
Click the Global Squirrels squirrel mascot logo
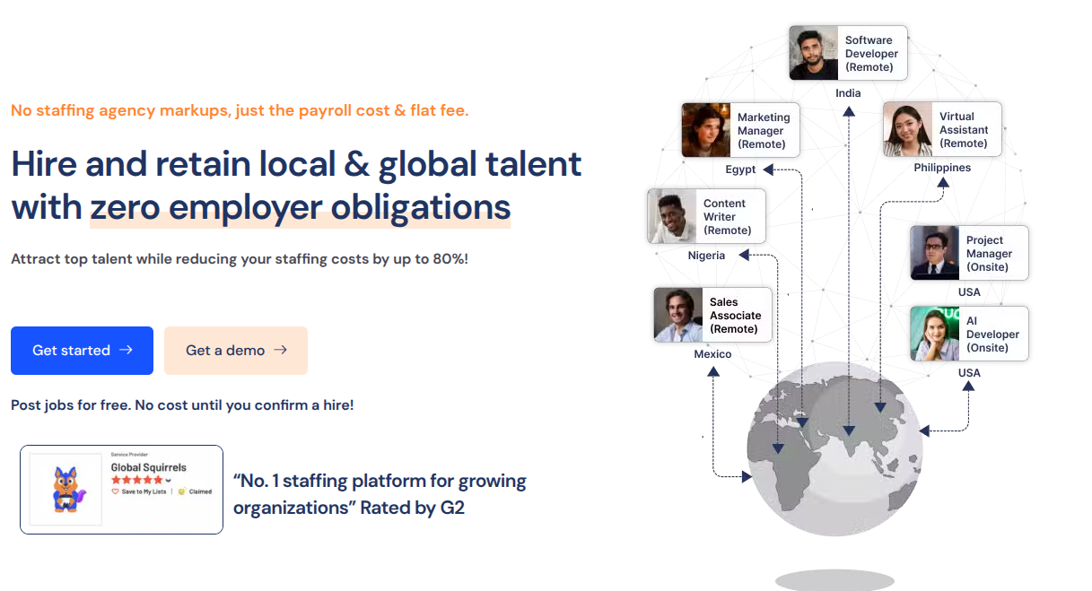point(66,490)
